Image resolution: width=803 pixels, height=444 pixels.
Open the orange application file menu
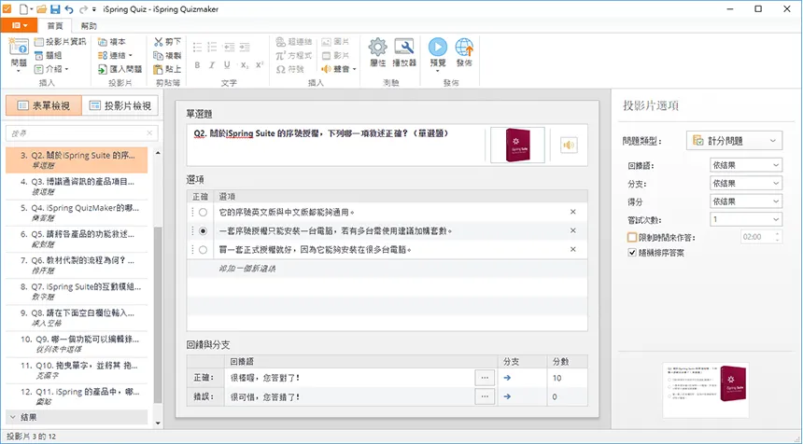coord(19,25)
